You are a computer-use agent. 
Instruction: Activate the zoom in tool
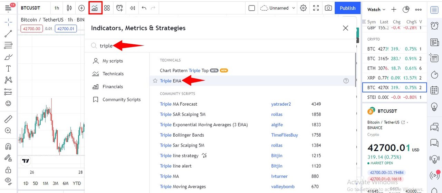pyautogui.click(x=8, y=131)
